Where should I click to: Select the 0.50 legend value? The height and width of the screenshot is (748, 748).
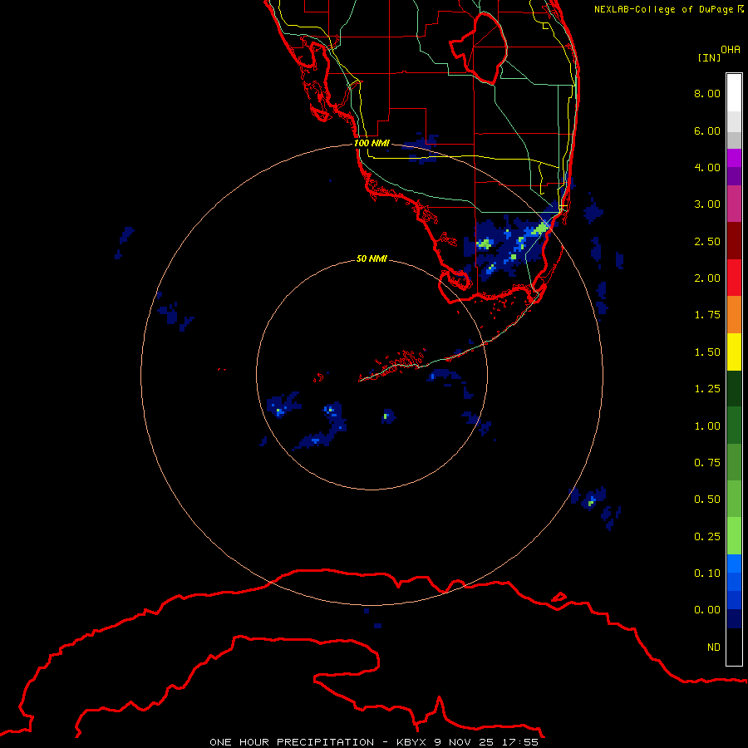coord(707,499)
